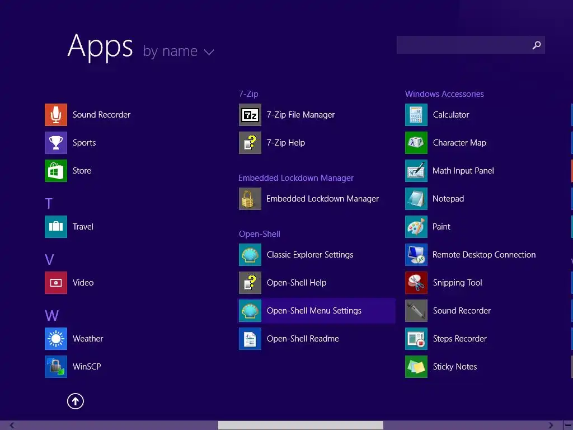Click the 'Classic Explorer Settings' label

(x=310, y=255)
